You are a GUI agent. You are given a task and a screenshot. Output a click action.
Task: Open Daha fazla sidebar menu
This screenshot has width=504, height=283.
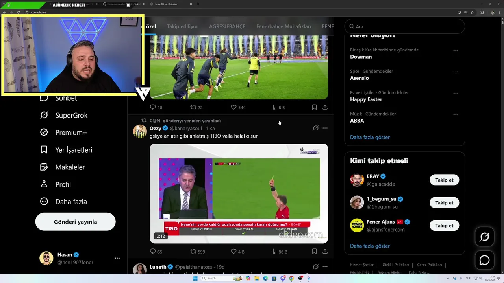tap(63, 202)
